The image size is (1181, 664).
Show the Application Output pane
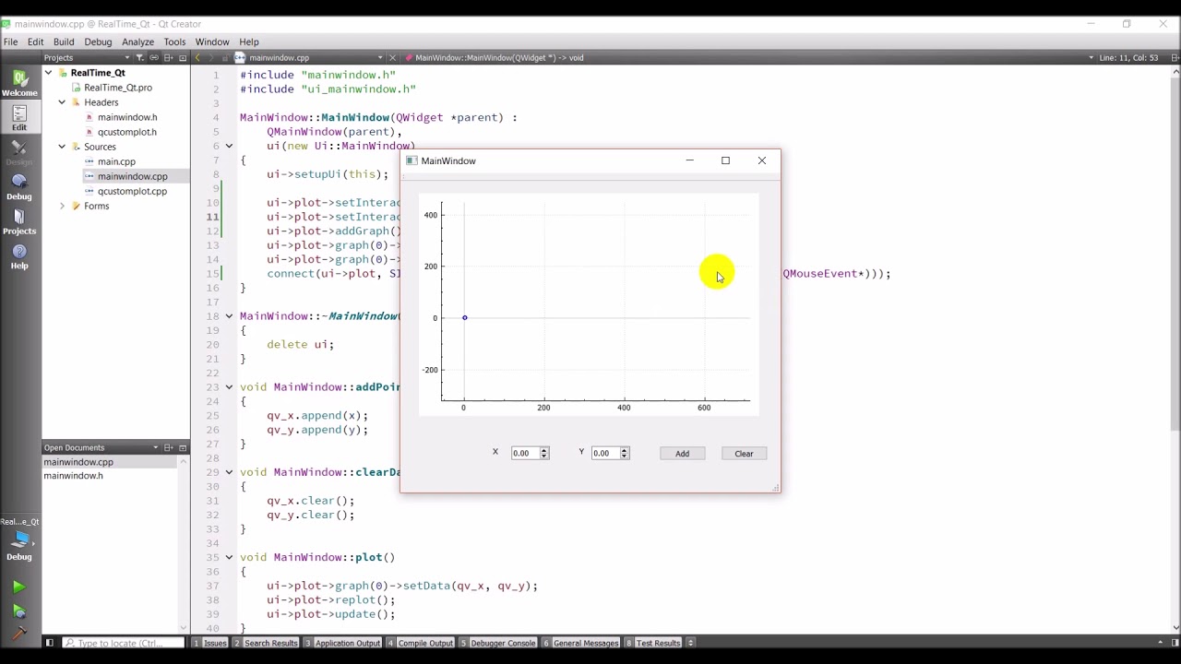[342, 643]
